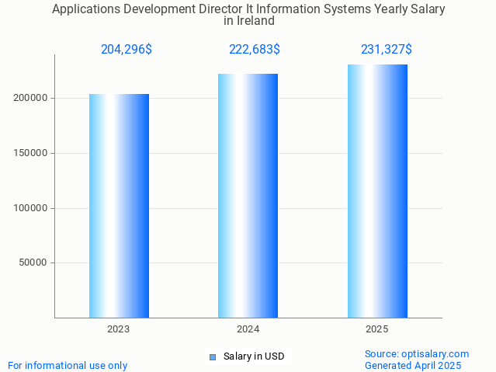Click the 100000 y-axis tick label

click(31, 208)
